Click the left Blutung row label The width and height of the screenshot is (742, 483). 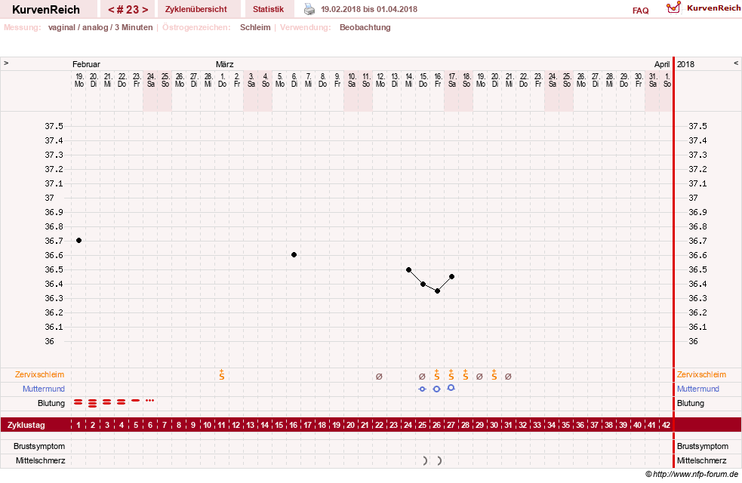51,403
